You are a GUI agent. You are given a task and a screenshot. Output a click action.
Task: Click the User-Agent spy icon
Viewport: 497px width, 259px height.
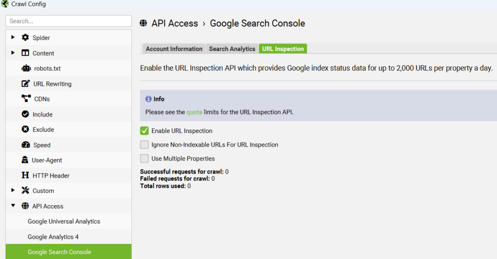tap(25, 160)
